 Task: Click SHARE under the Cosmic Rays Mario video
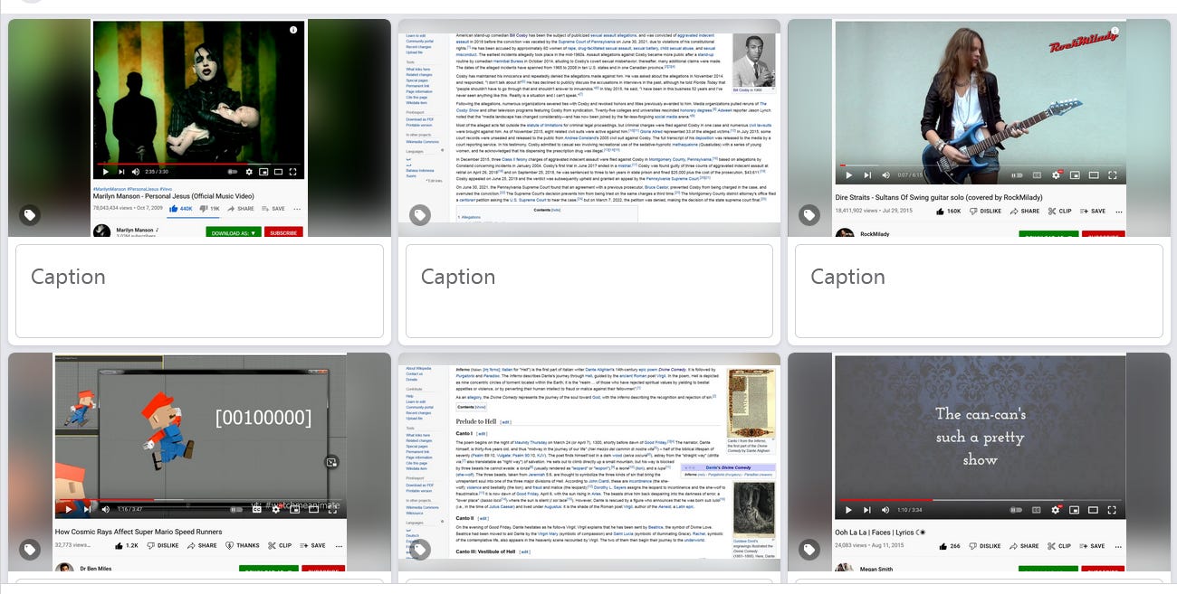click(x=202, y=545)
